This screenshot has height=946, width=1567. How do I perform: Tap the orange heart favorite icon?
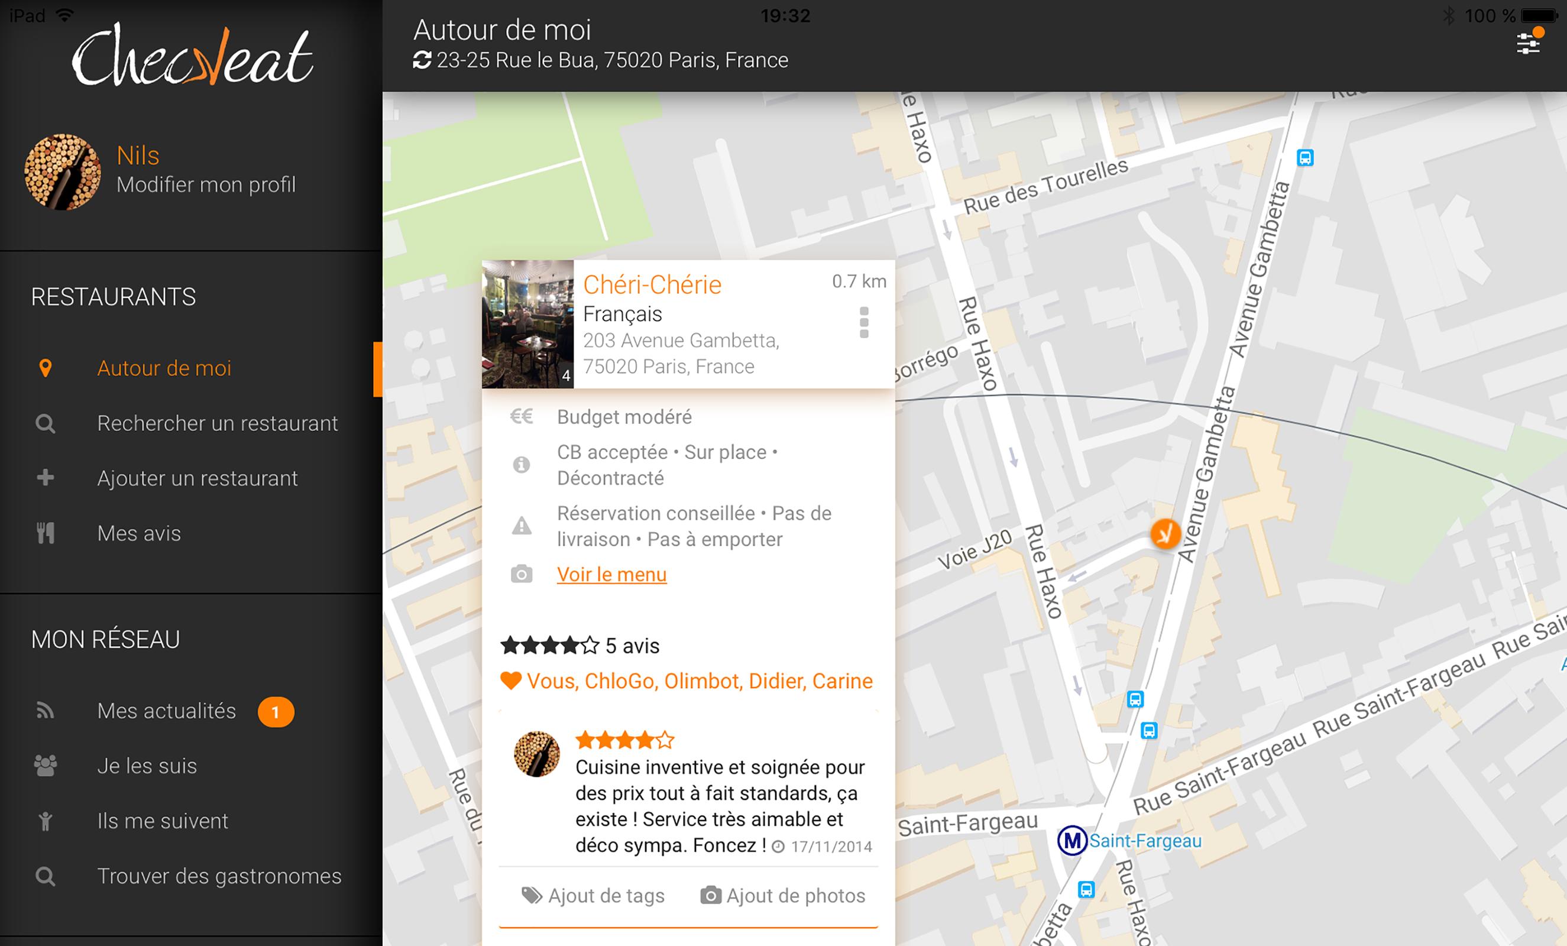tap(511, 681)
